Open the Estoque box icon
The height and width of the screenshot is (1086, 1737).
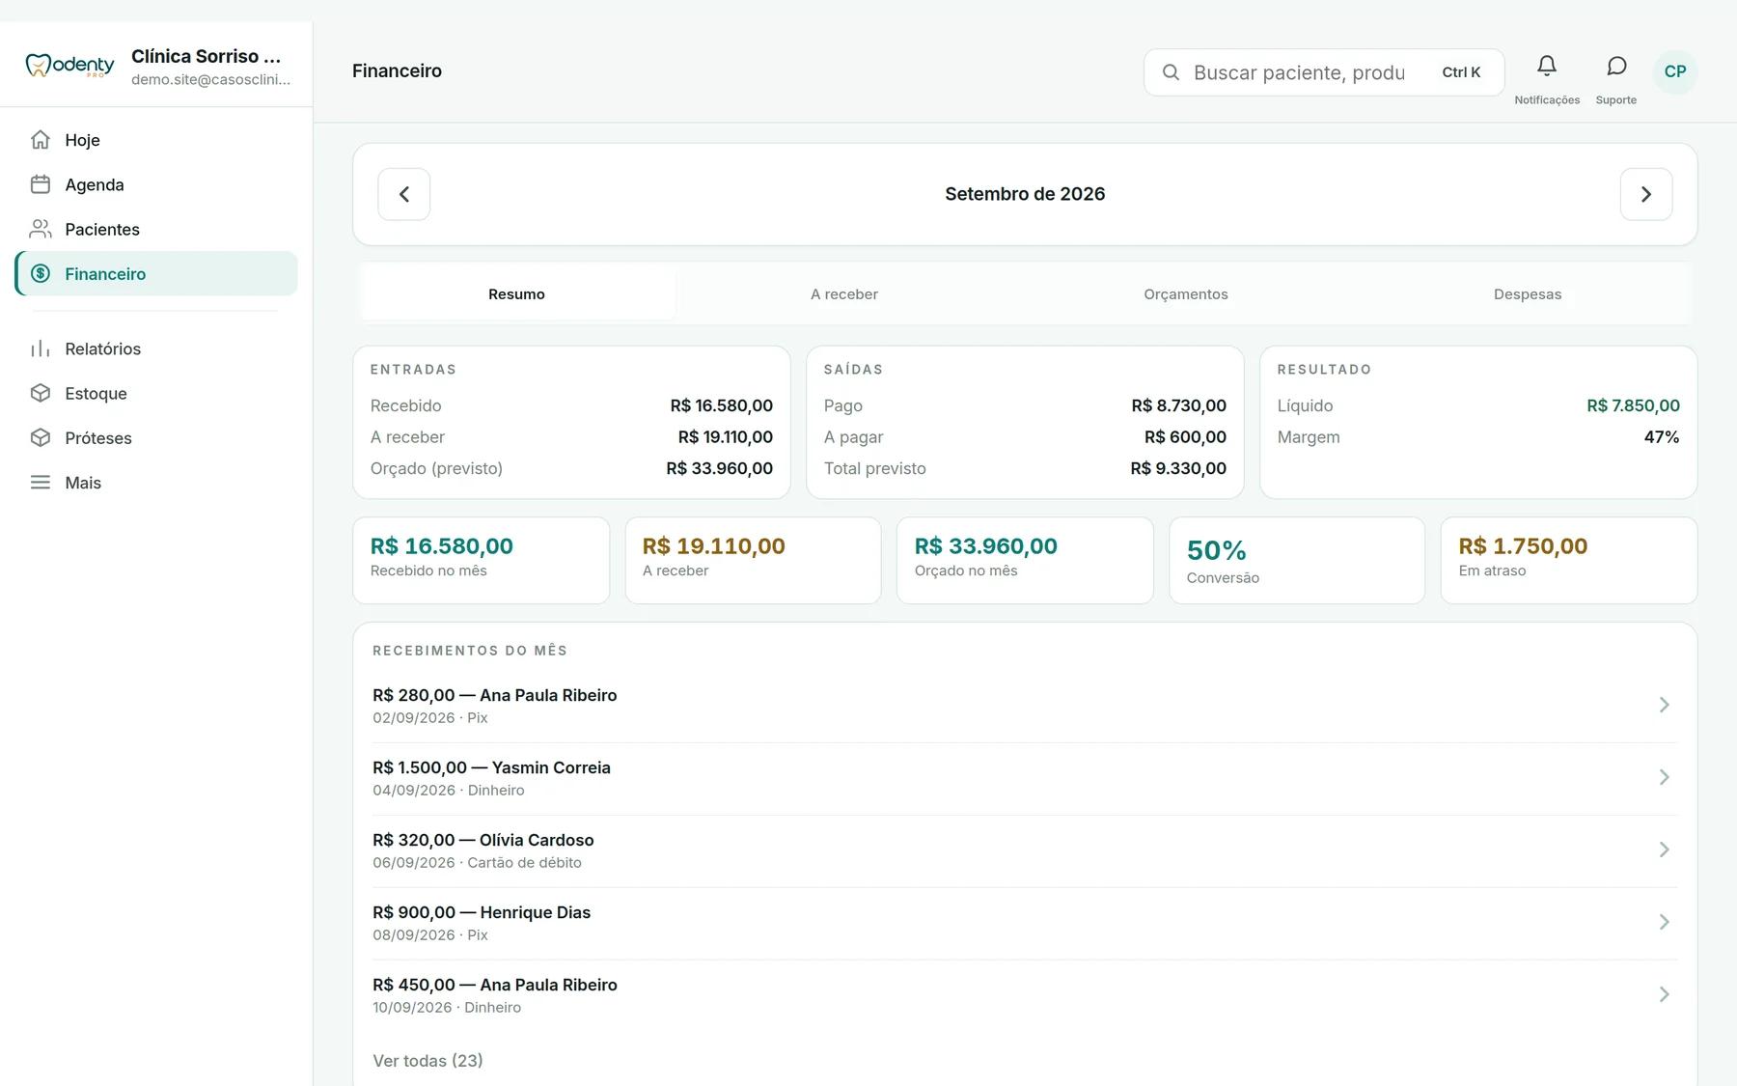click(41, 393)
